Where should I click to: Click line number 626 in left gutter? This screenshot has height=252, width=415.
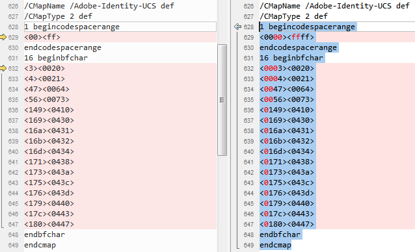pyautogui.click(x=13, y=6)
